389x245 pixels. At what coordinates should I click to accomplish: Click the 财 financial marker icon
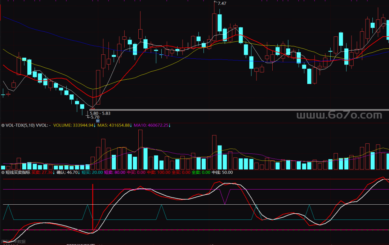click(92, 121)
